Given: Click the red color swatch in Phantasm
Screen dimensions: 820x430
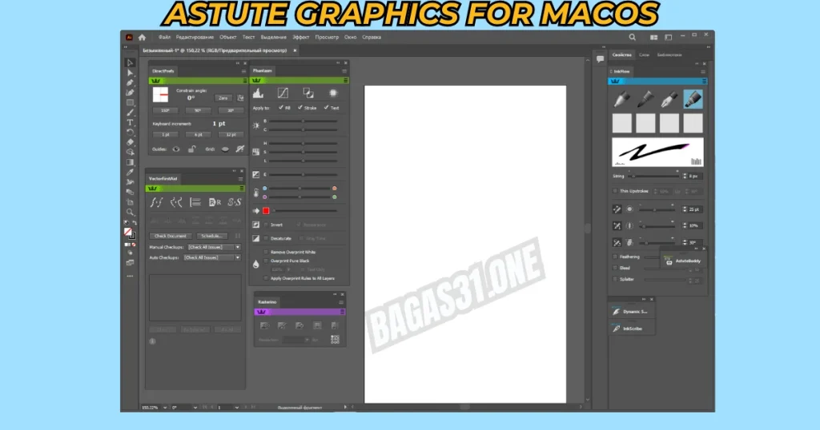Looking at the screenshot, I should (x=266, y=211).
